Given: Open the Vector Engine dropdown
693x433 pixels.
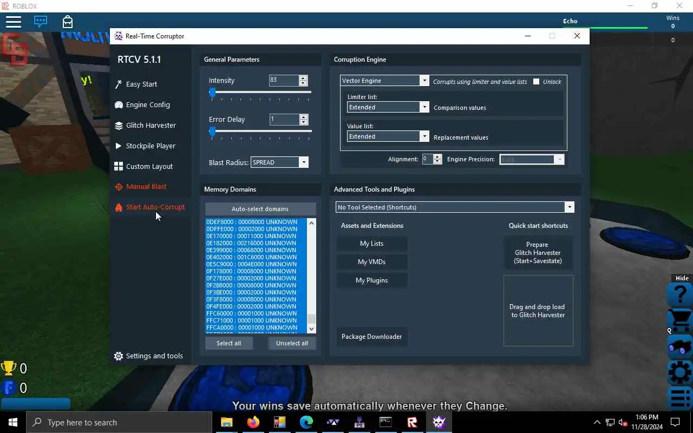Looking at the screenshot, I should coord(384,81).
